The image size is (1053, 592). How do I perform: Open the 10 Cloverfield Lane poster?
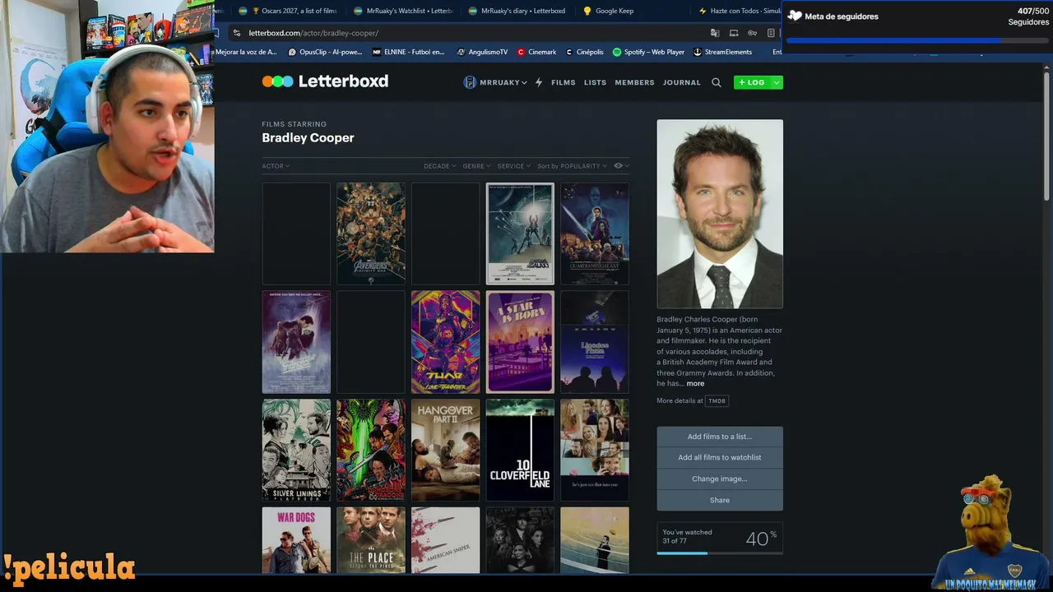coord(520,451)
